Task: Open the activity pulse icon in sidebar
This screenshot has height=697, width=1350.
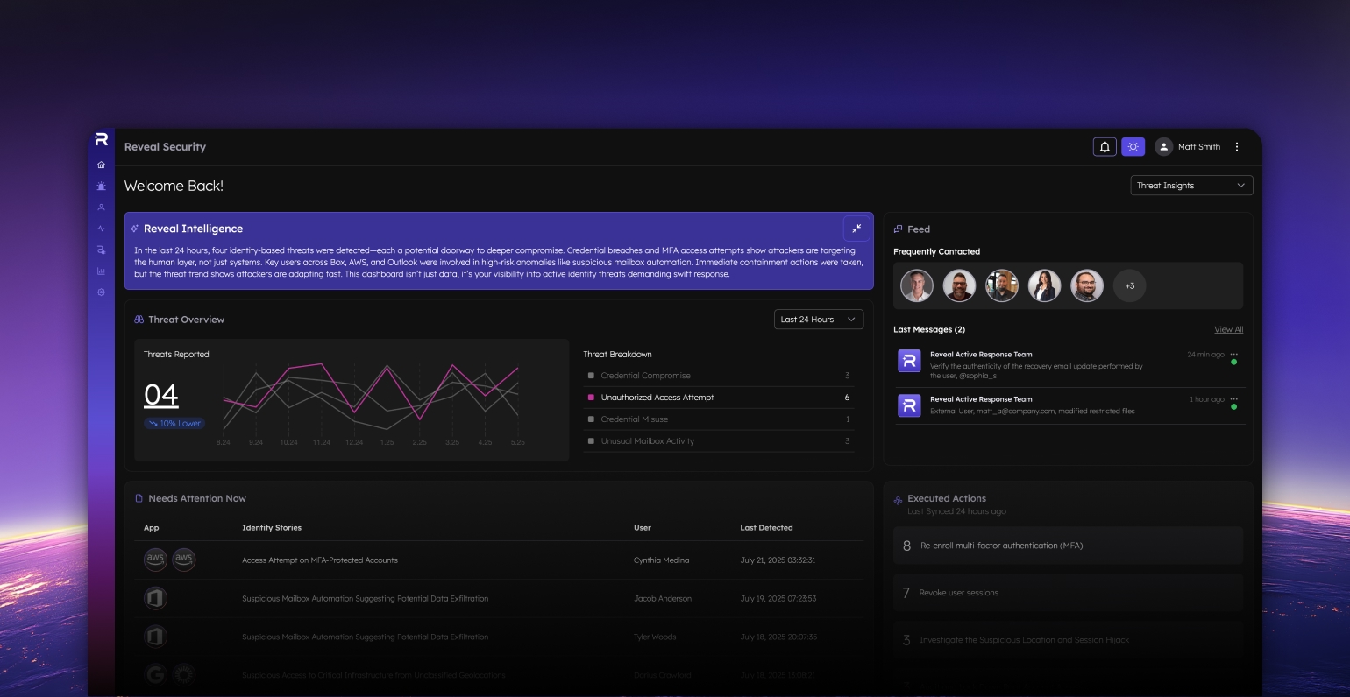Action: point(101,229)
